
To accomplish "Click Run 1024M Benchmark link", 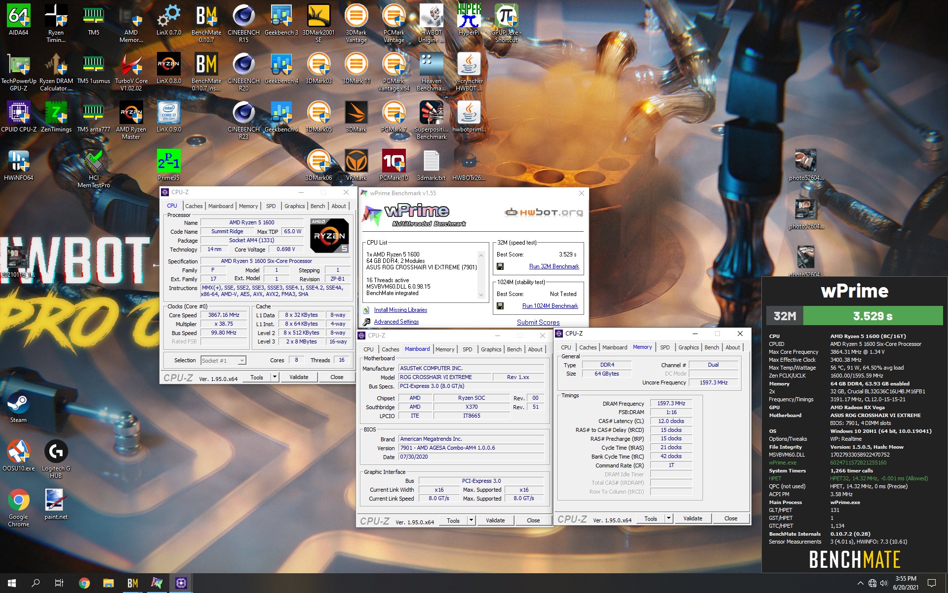I will [550, 306].
